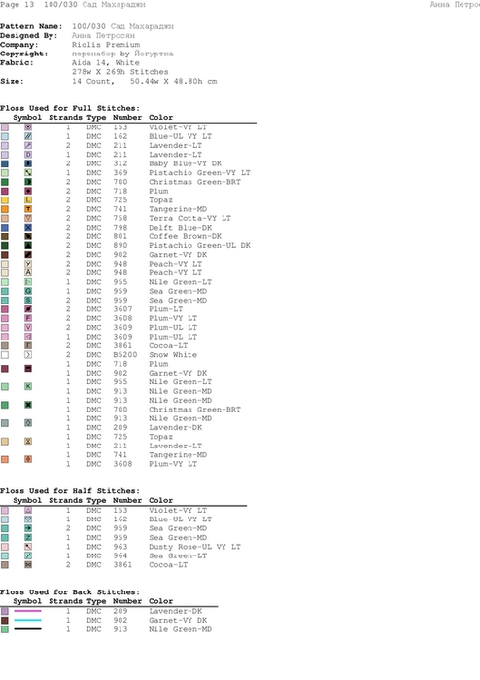Click the pink backstitch line sample for 209 Lavender-DK
Image resolution: width=480 pixels, height=680 pixels.
(27, 611)
